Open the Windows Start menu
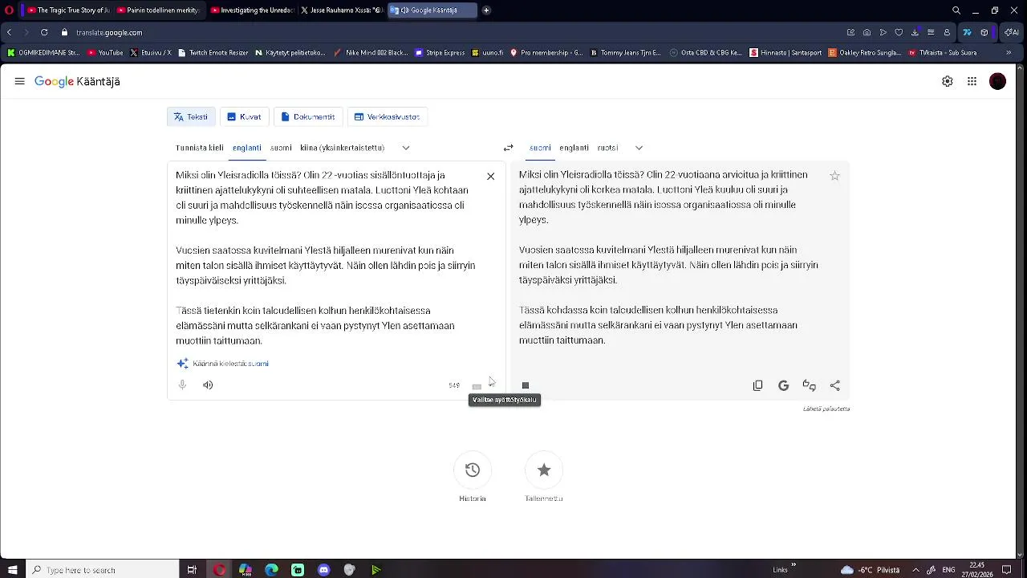Screen dimensions: 1027x578 [12, 570]
